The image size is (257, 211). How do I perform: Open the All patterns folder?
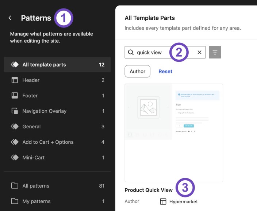pyautogui.click(x=57, y=186)
